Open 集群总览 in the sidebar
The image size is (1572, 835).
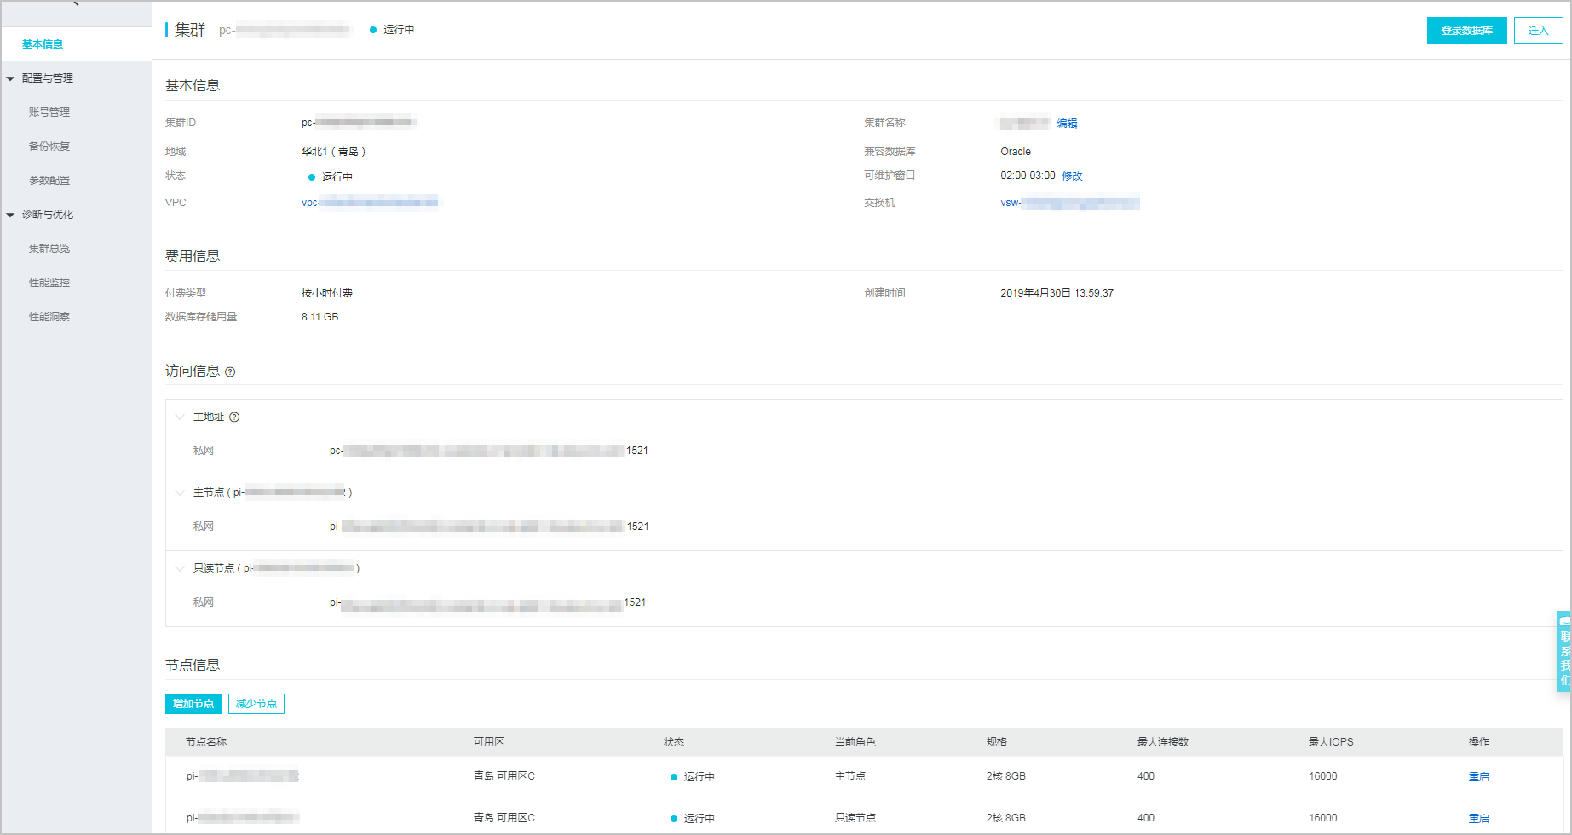point(49,249)
